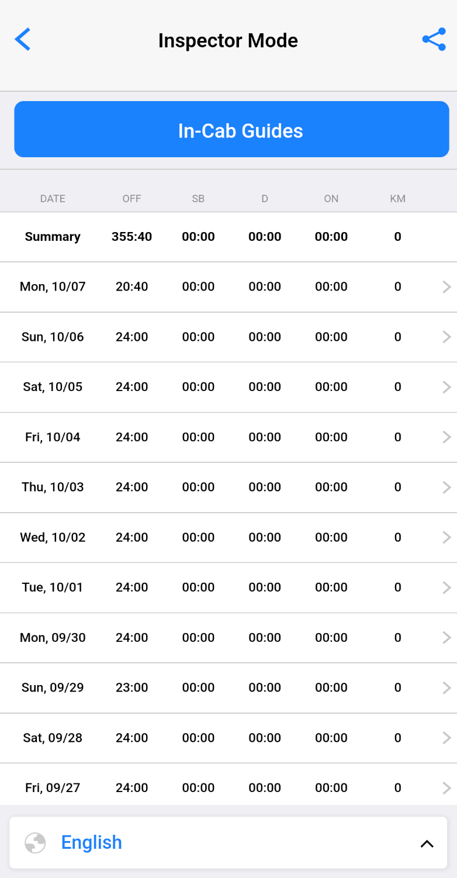Image resolution: width=457 pixels, height=878 pixels.
Task: Tap the share icon
Action: point(434,40)
